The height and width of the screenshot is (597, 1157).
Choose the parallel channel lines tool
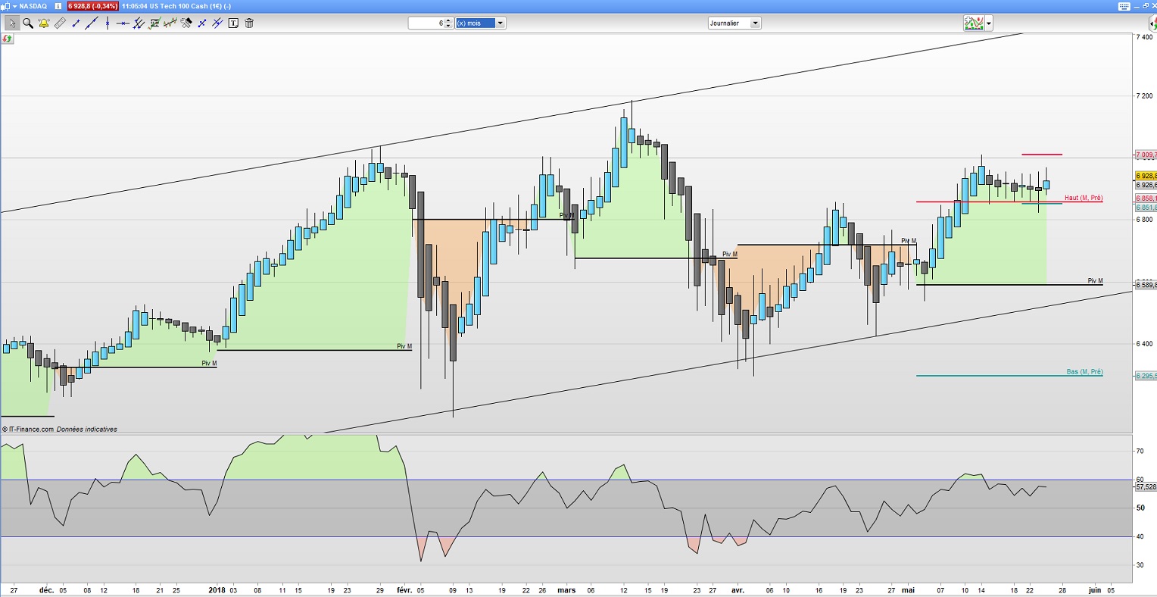point(139,23)
